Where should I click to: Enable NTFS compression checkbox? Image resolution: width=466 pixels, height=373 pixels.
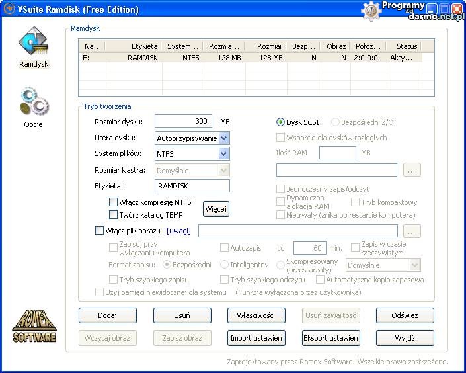(113, 202)
